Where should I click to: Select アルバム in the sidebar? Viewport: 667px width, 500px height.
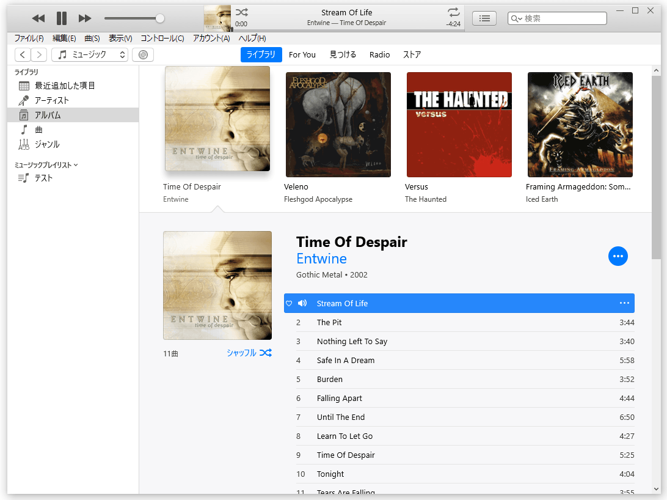point(73,115)
